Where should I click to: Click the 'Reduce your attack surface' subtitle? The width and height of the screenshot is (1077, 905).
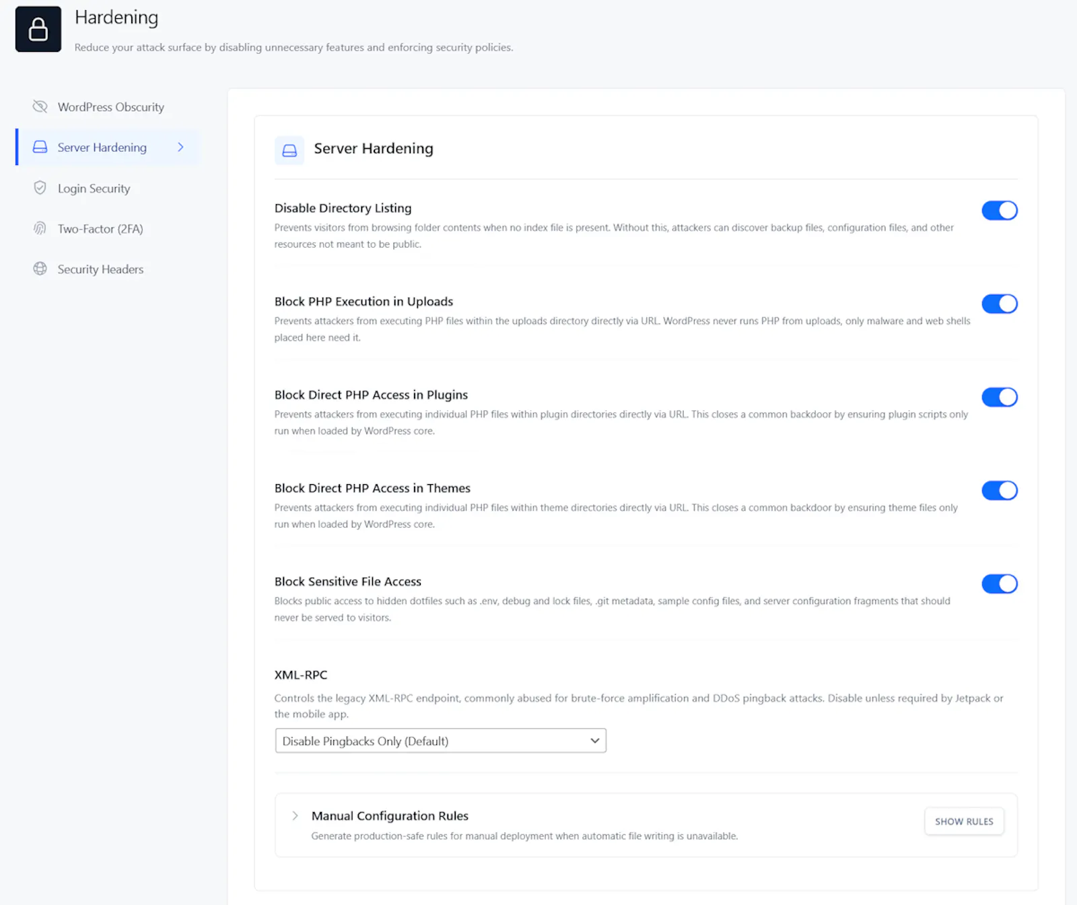pyautogui.click(x=293, y=47)
